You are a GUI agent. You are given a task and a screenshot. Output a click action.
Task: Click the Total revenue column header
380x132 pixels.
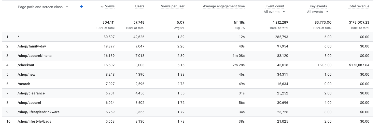pyautogui.click(x=358, y=6)
